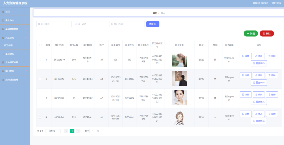Click 退出登录 in the top bar
284x145 pixels.
point(276,3)
